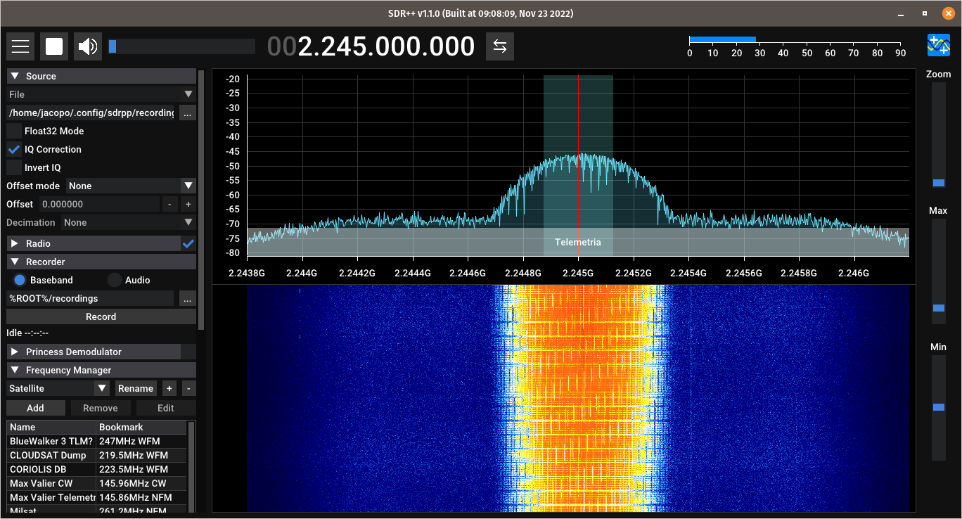Select the Audio radio button
Viewport: 962px width, 519px height.
point(115,280)
